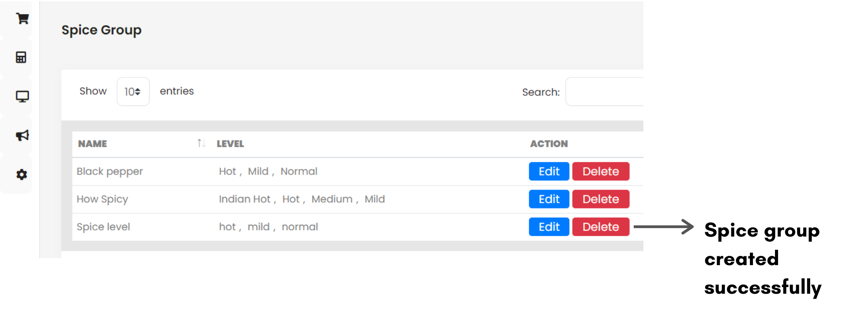Image resolution: width=845 pixels, height=310 pixels.
Task: Select the Spice level row name
Action: tap(103, 227)
